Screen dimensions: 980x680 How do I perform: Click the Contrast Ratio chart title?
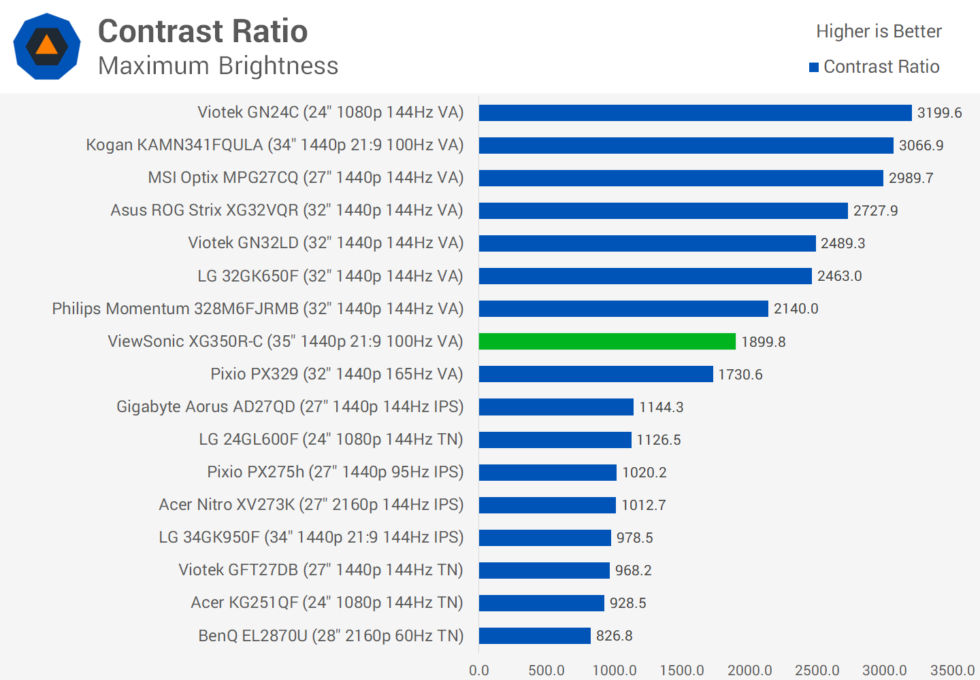pos(203,31)
